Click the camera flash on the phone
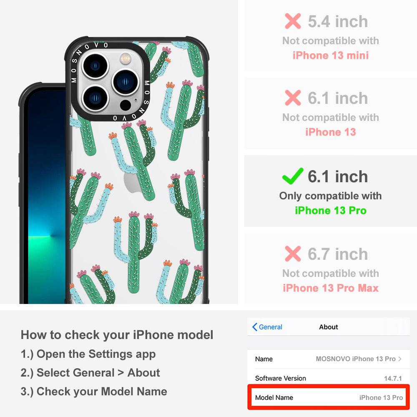This screenshot has height=417, width=417. coord(126,58)
